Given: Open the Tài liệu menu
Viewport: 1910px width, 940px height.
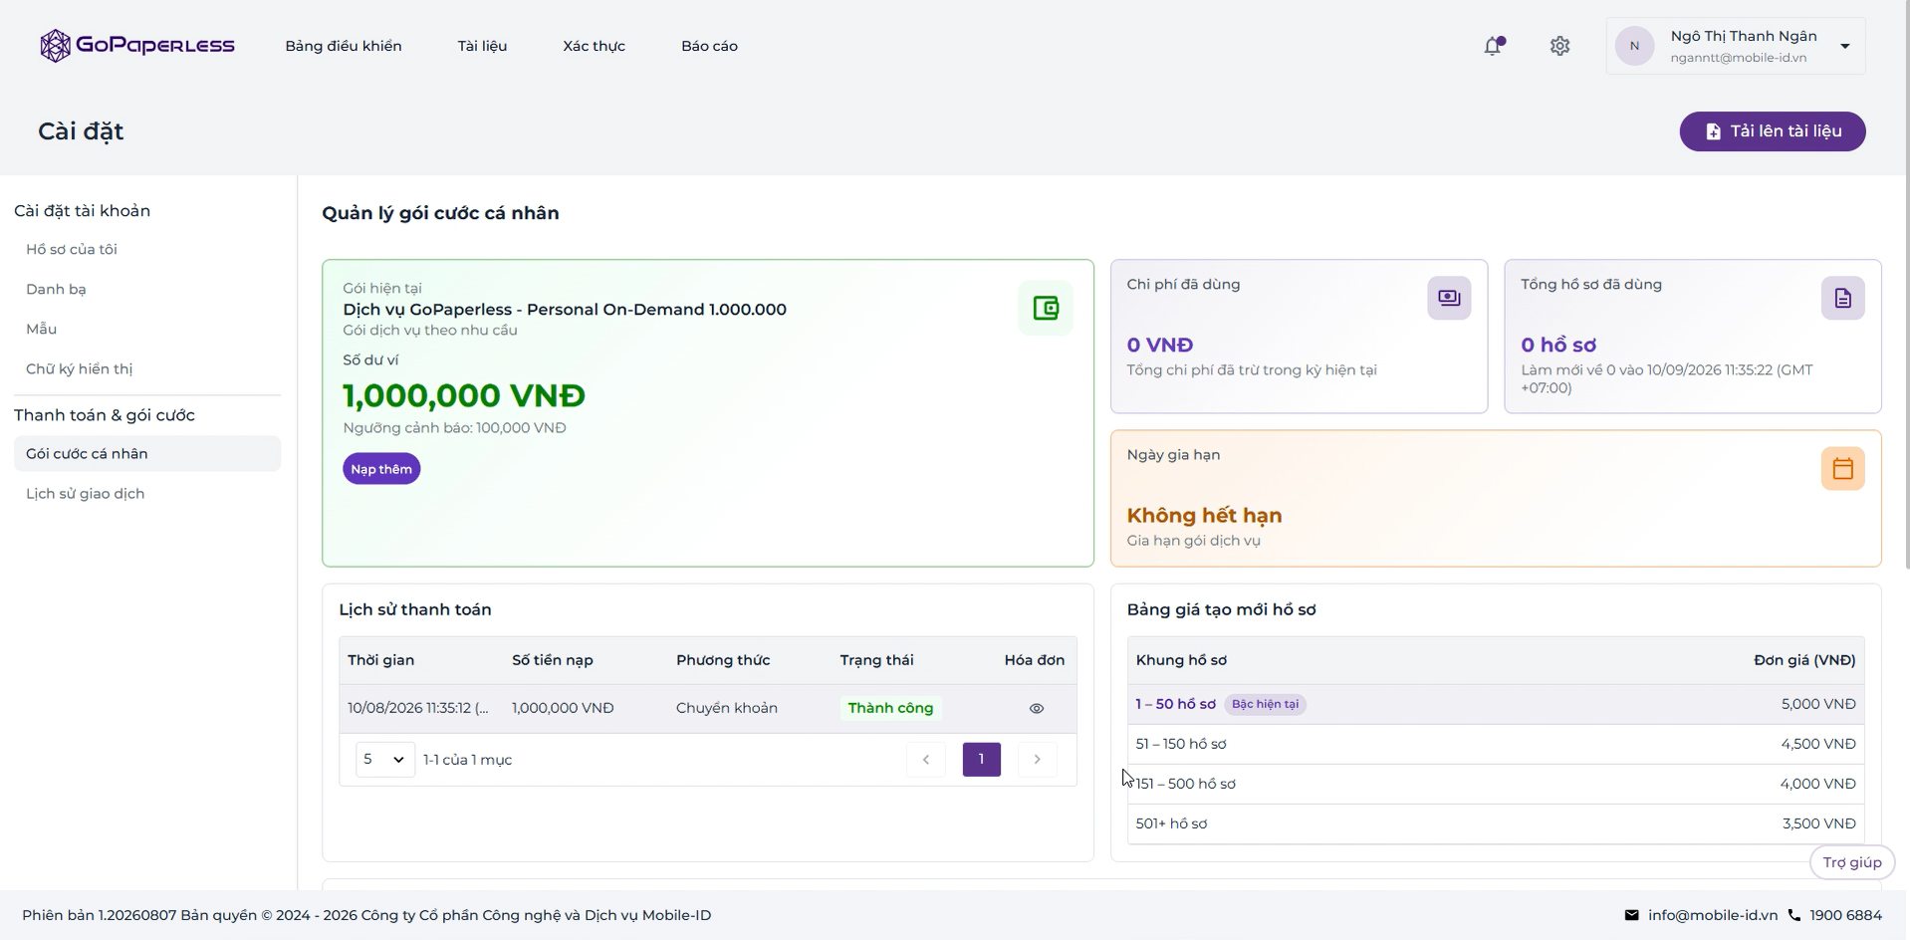Looking at the screenshot, I should [x=482, y=46].
